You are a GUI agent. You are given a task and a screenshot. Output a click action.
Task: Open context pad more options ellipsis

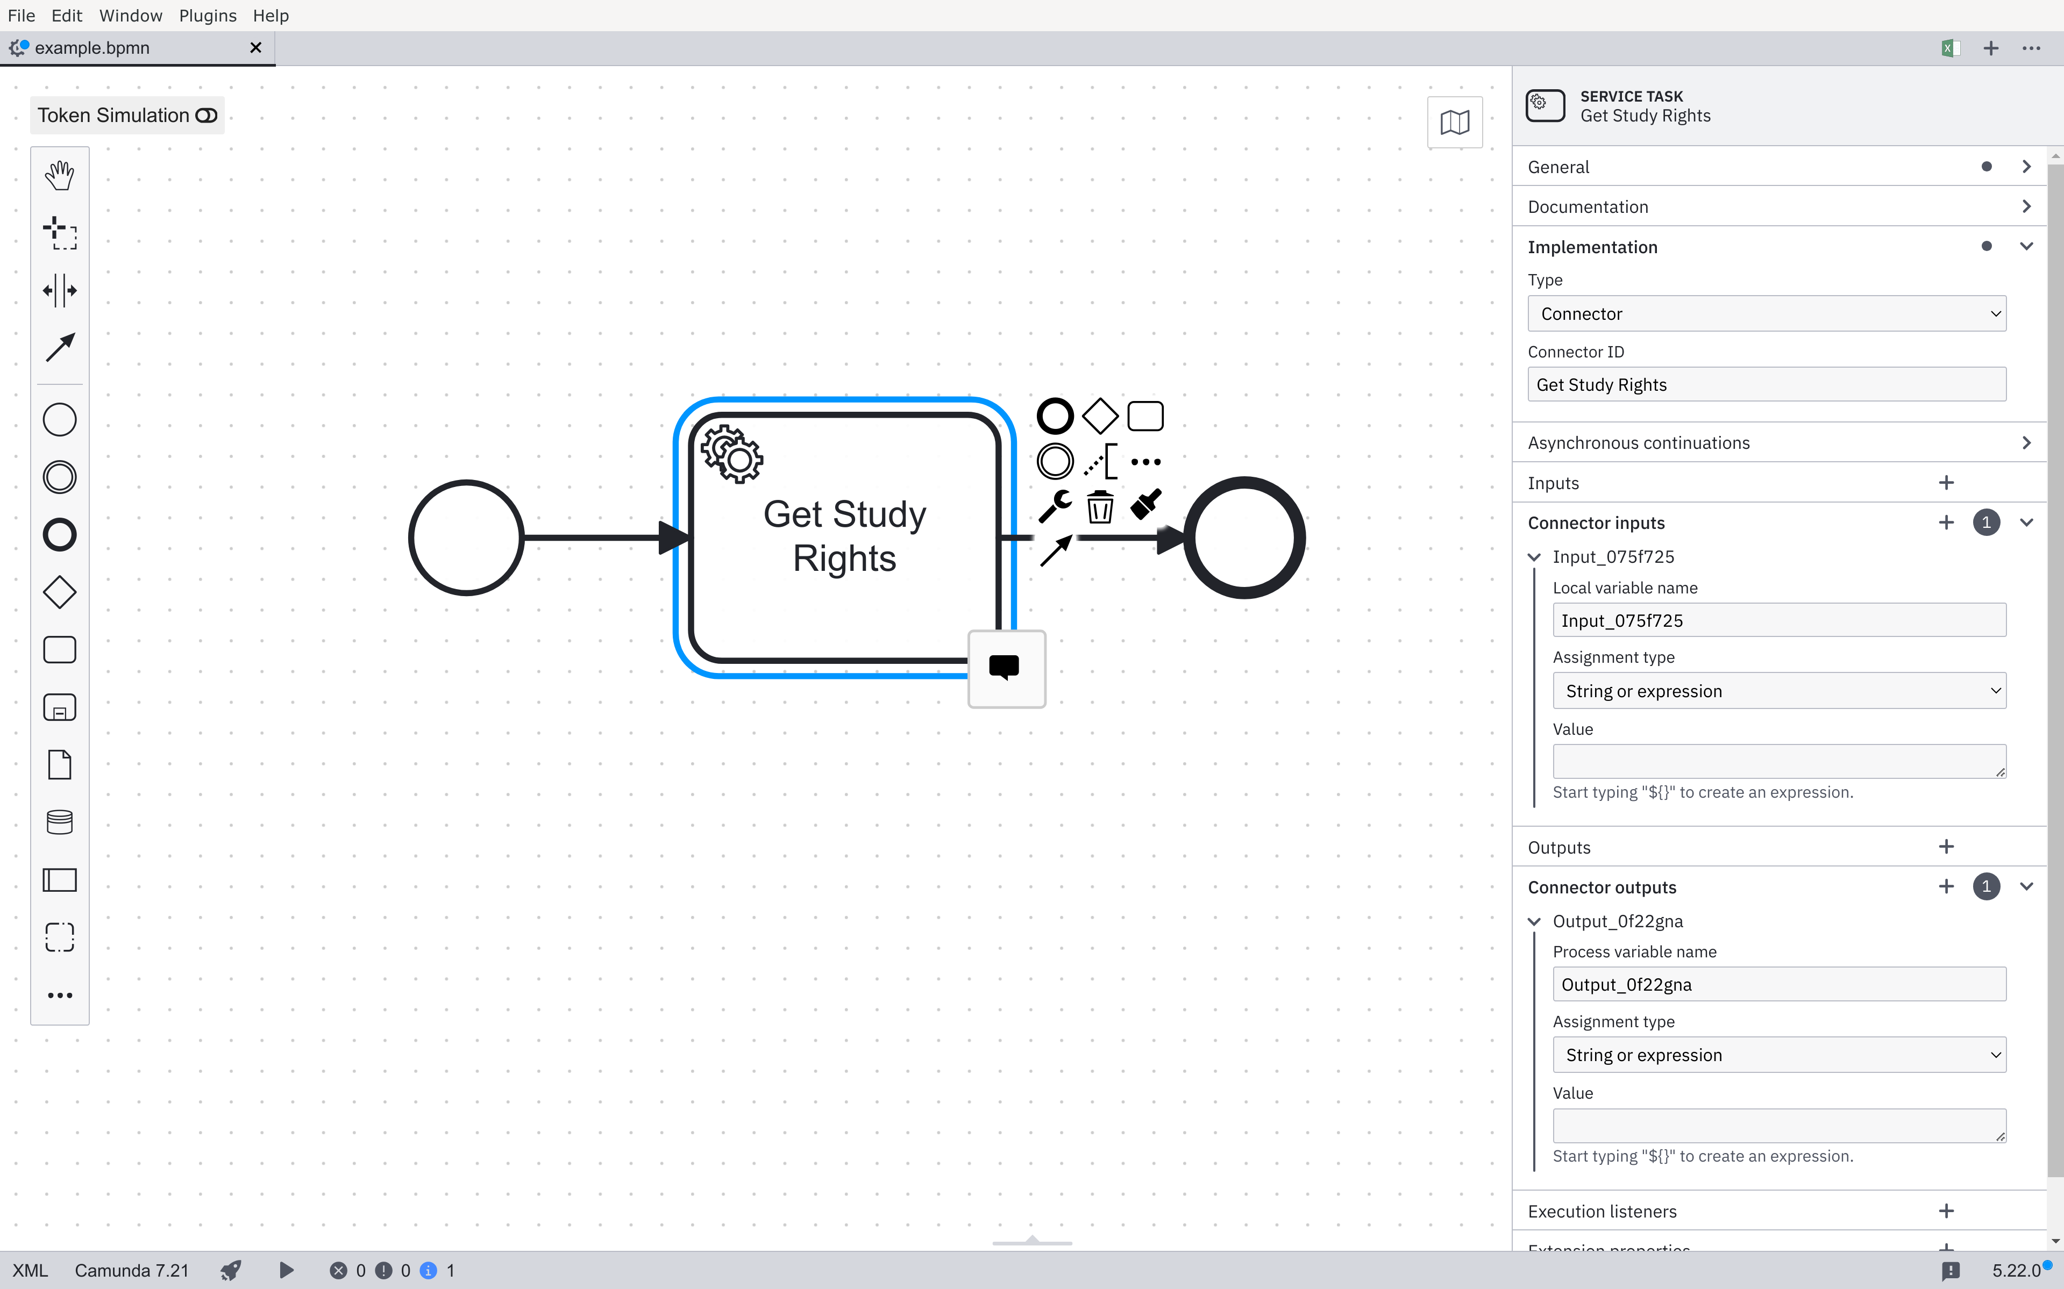coord(1145,461)
